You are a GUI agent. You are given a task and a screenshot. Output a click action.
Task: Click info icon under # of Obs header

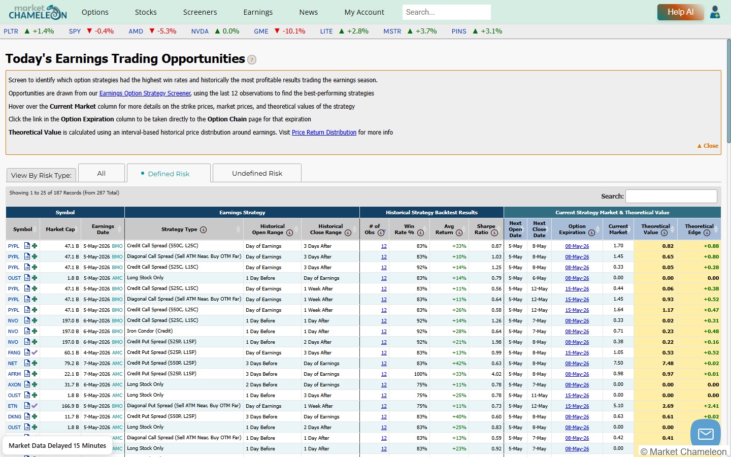tap(381, 233)
